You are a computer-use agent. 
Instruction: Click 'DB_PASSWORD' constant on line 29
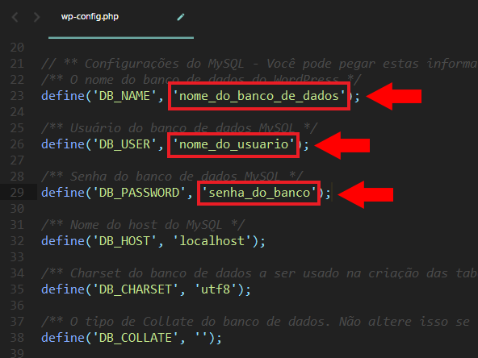tap(139, 193)
